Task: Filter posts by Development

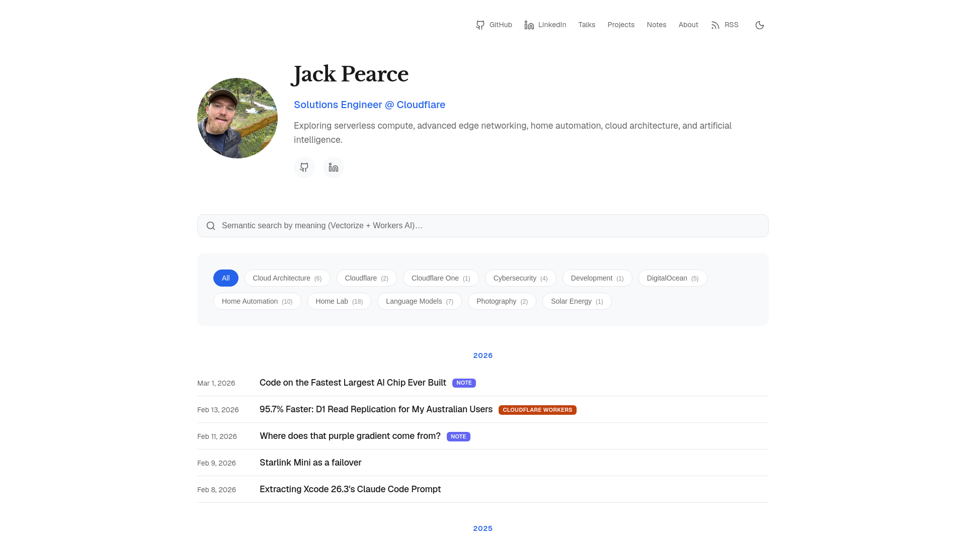Action: pyautogui.click(x=597, y=278)
